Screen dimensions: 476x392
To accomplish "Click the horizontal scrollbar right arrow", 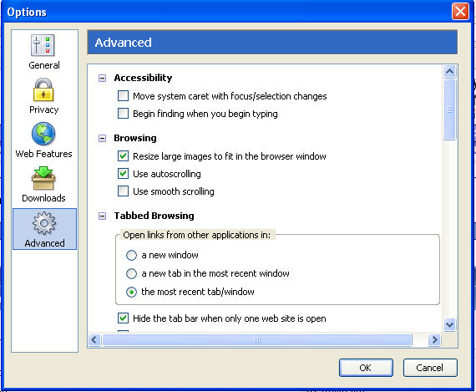I will click(x=434, y=339).
